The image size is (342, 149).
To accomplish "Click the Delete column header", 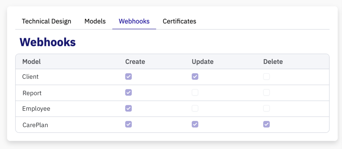I will pyautogui.click(x=273, y=62).
